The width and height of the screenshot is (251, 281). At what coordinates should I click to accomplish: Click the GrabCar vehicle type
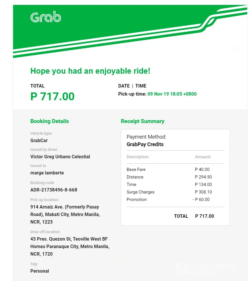pos(39,141)
